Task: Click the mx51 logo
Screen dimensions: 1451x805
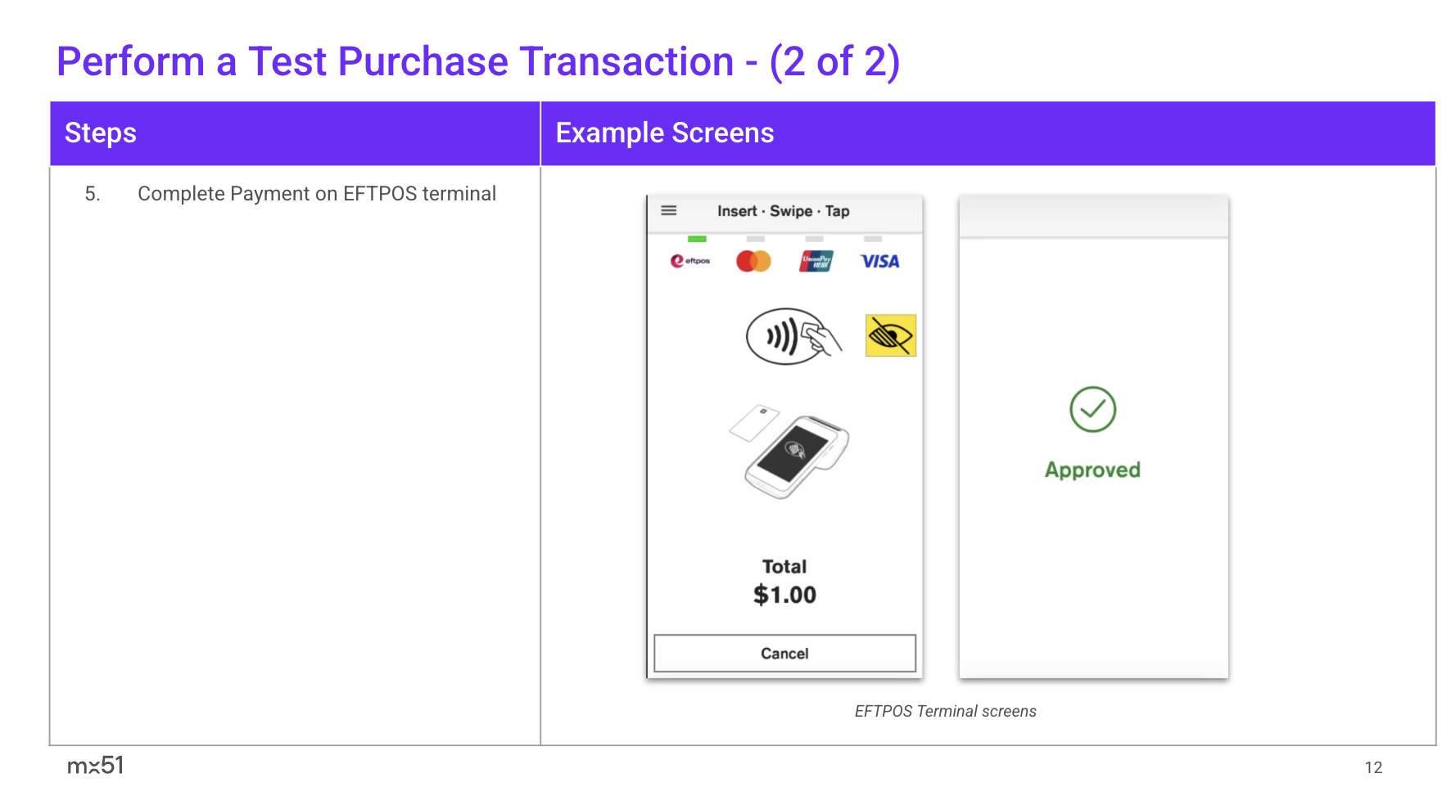Action: coord(95,766)
